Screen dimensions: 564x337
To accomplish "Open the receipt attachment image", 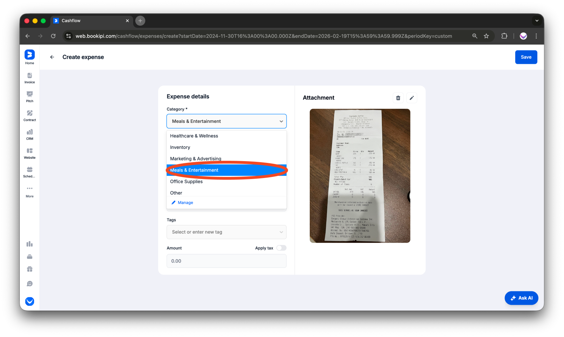I will 360,176.
